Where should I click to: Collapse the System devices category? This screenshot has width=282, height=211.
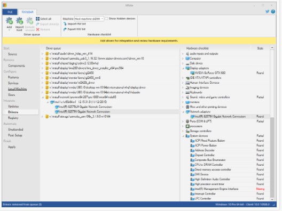point(183,136)
